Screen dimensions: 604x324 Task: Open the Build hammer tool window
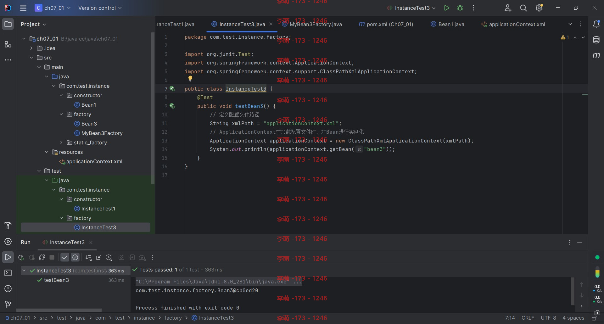(x=8, y=226)
